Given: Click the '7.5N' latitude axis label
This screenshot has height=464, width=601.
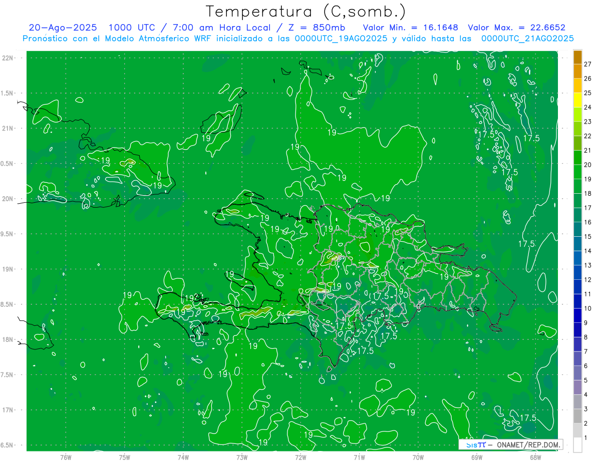Looking at the screenshot, I should point(7,375).
